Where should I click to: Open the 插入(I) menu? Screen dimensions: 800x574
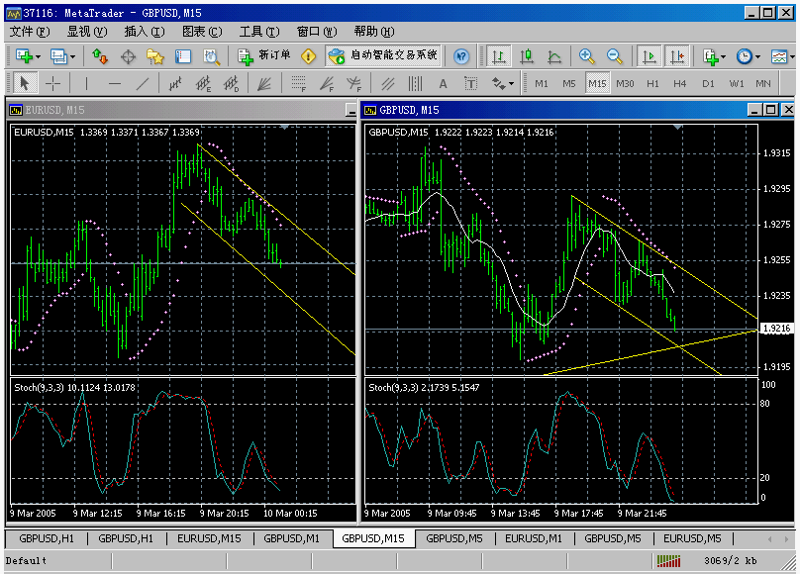coord(145,32)
